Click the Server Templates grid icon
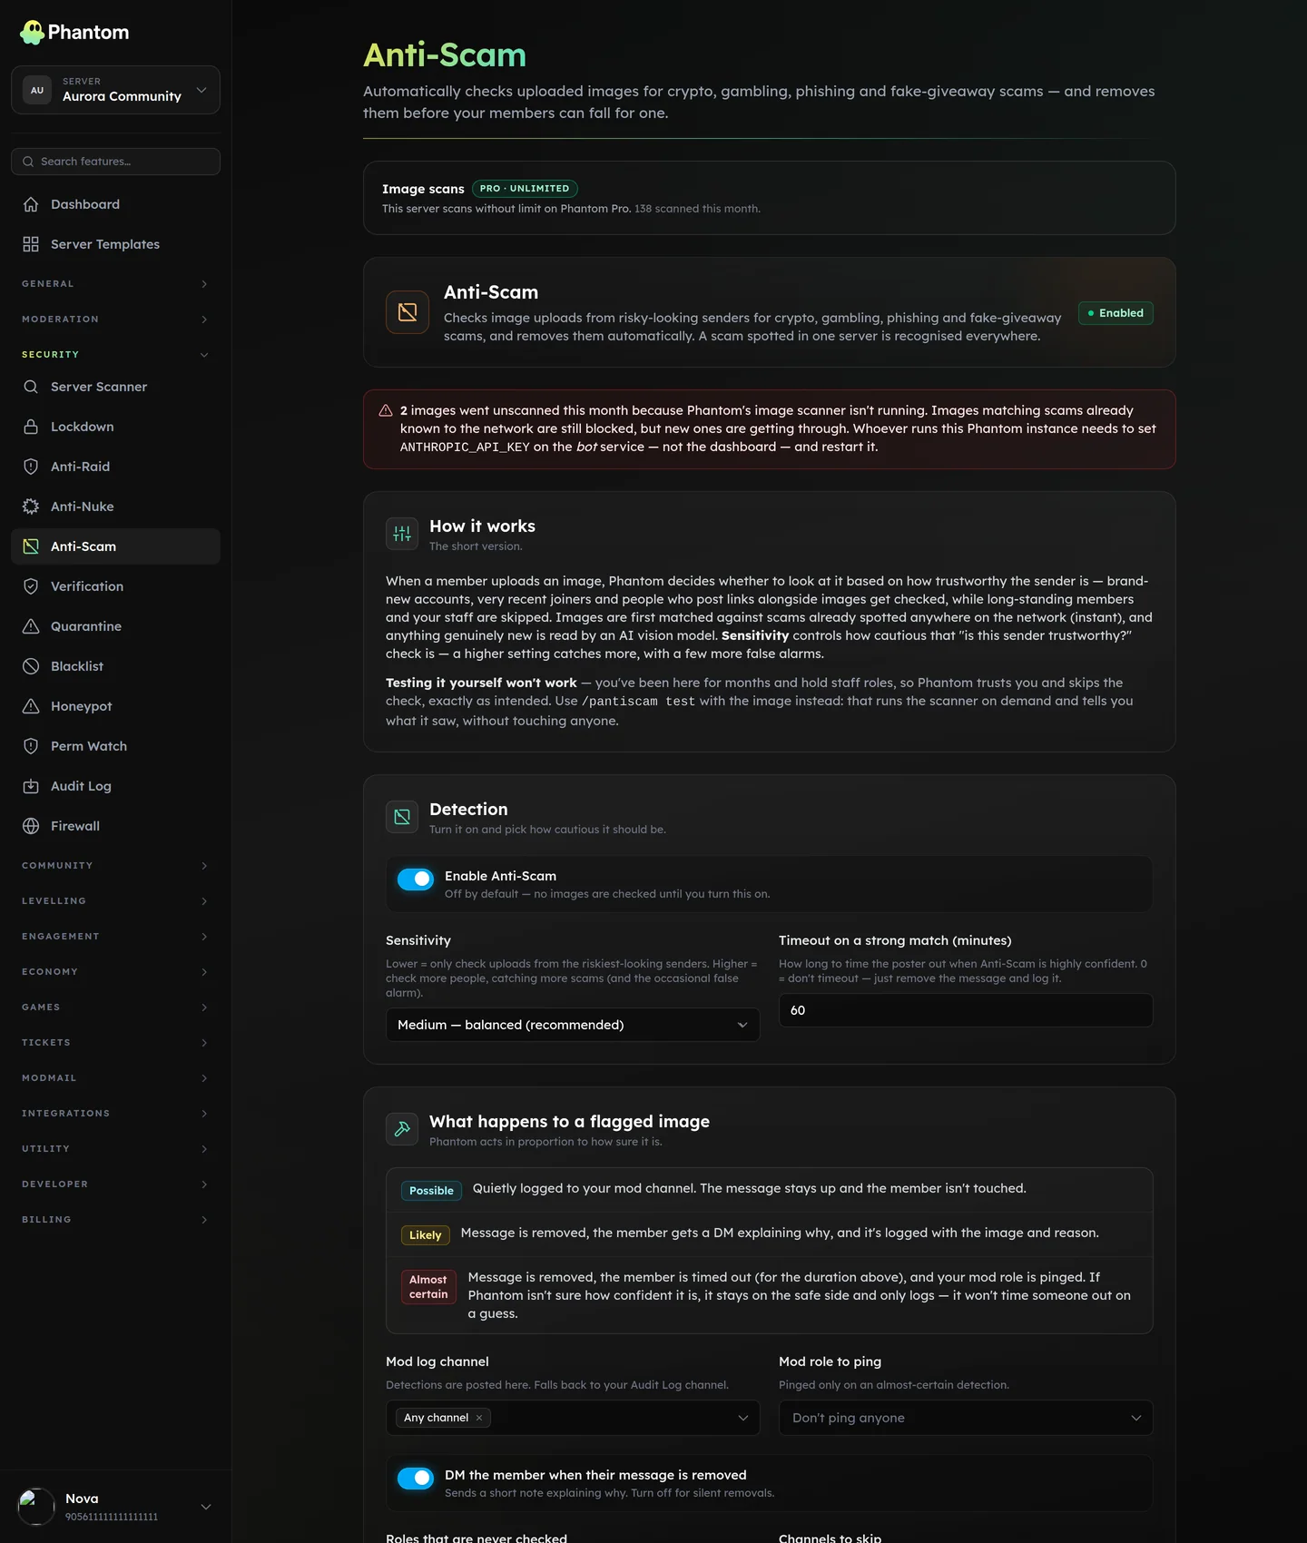1307x1543 pixels. pyautogui.click(x=31, y=244)
